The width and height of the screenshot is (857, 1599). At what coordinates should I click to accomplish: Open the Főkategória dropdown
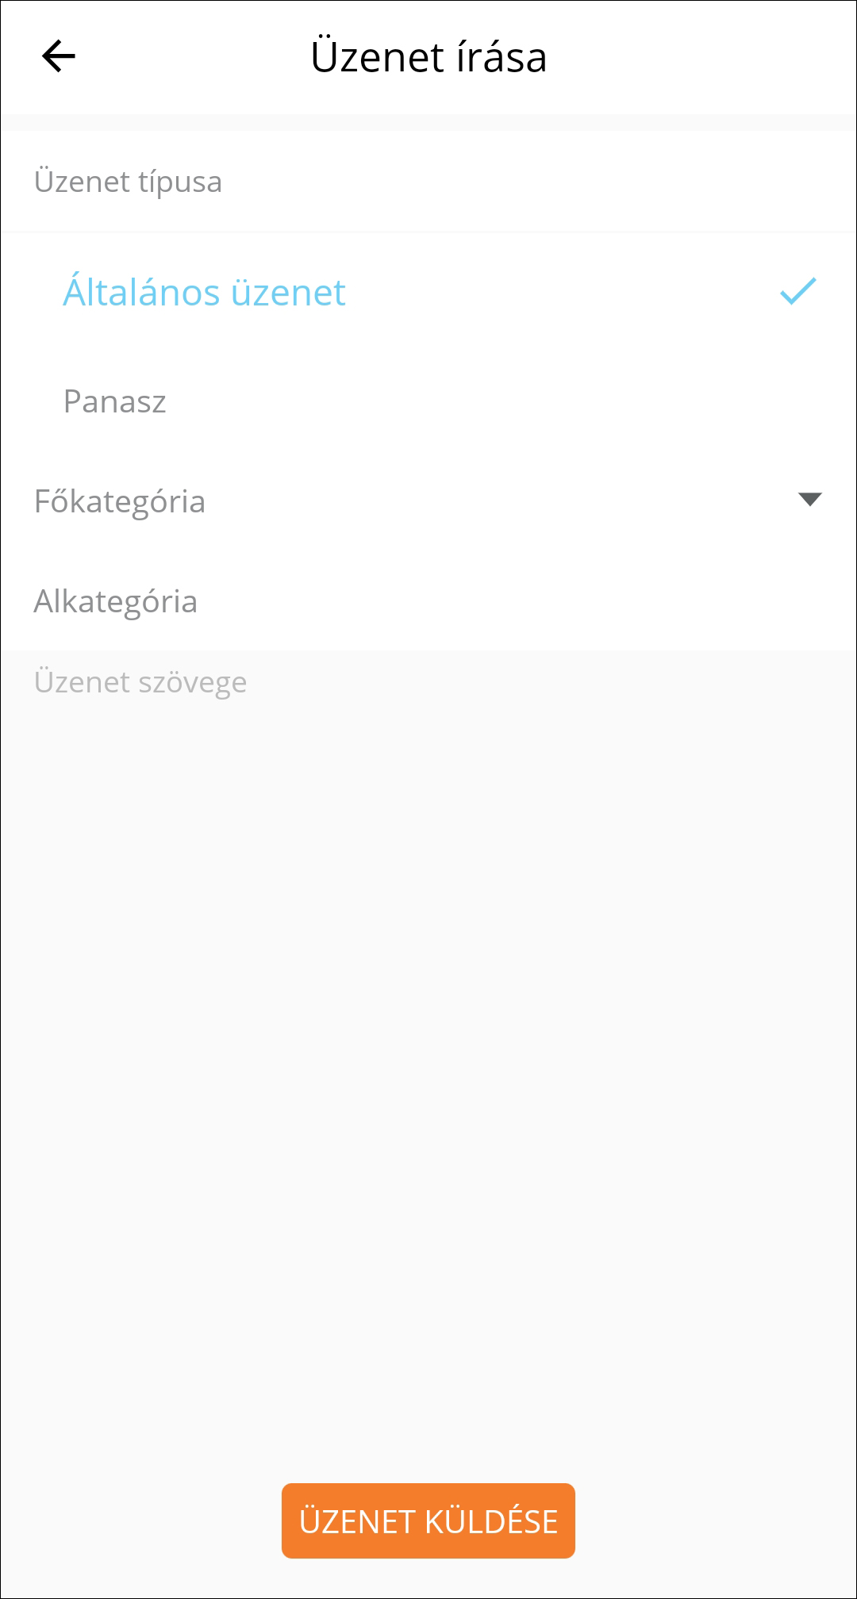click(x=428, y=501)
